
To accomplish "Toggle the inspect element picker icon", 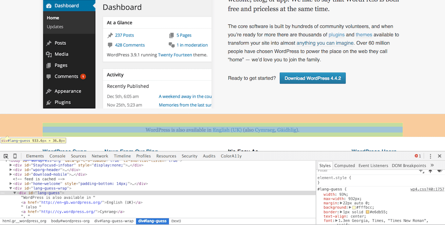I will click(6, 156).
